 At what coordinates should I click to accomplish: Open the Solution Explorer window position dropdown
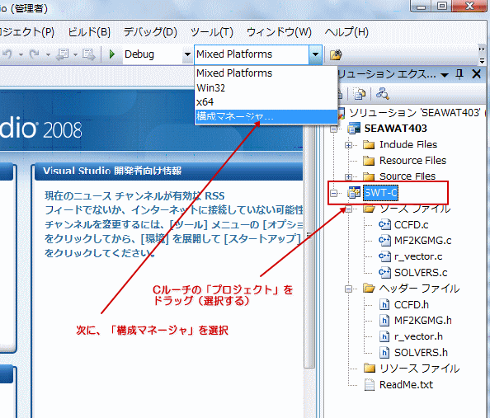(445, 75)
